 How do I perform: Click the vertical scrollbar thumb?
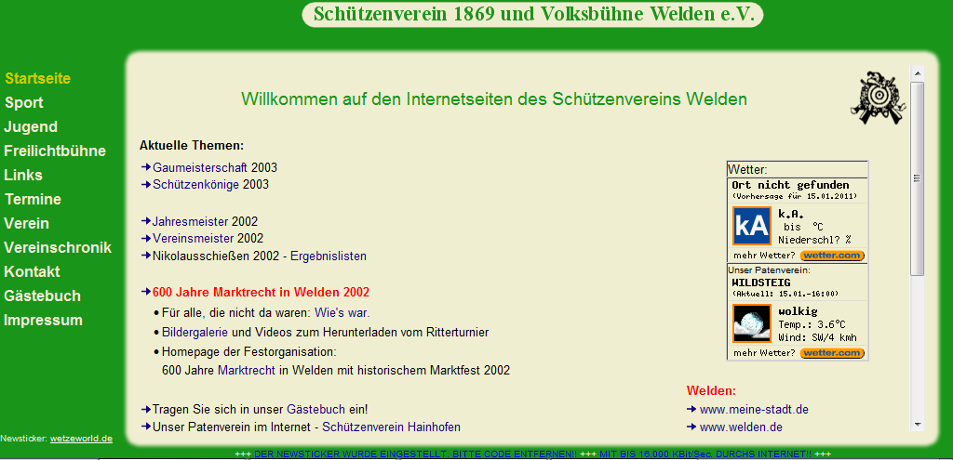(x=917, y=178)
